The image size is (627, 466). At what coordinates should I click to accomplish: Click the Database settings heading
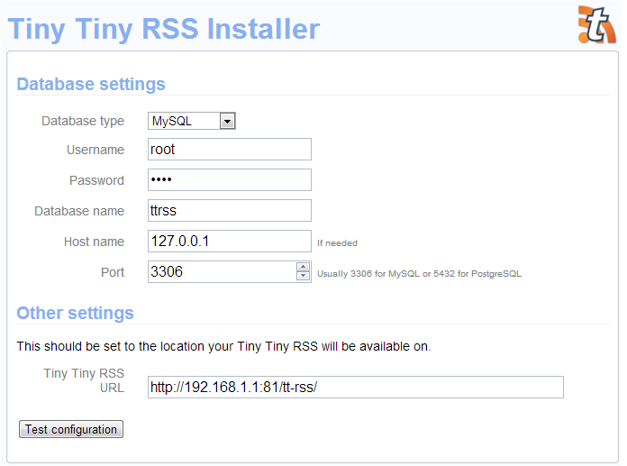point(91,84)
